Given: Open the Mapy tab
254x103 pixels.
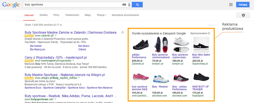Looking at the screenshot, I should [x=88, y=15].
